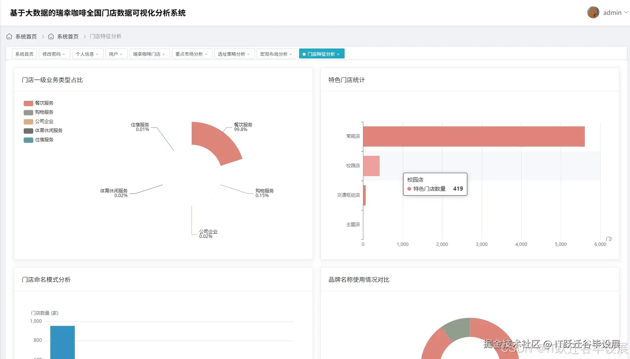Click the 交通枢纽店 horizontal bar
The height and width of the screenshot is (359, 630).
[x=364, y=195]
